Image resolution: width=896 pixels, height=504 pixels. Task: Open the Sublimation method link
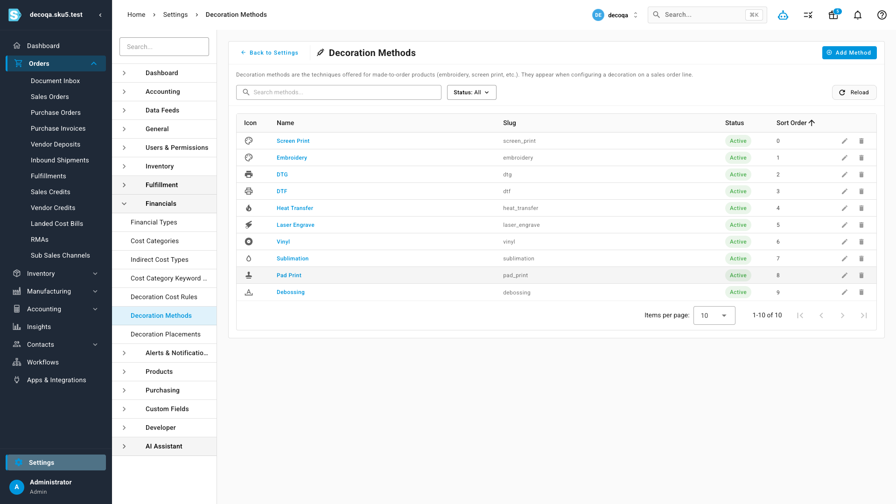point(293,259)
